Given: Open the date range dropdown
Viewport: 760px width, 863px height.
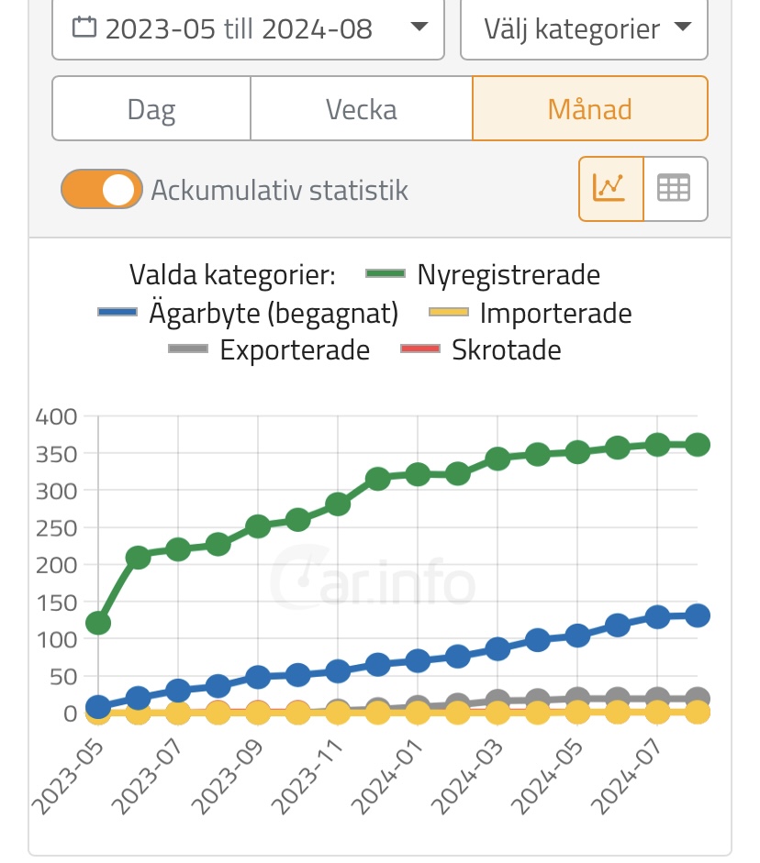Looking at the screenshot, I should click(248, 28).
